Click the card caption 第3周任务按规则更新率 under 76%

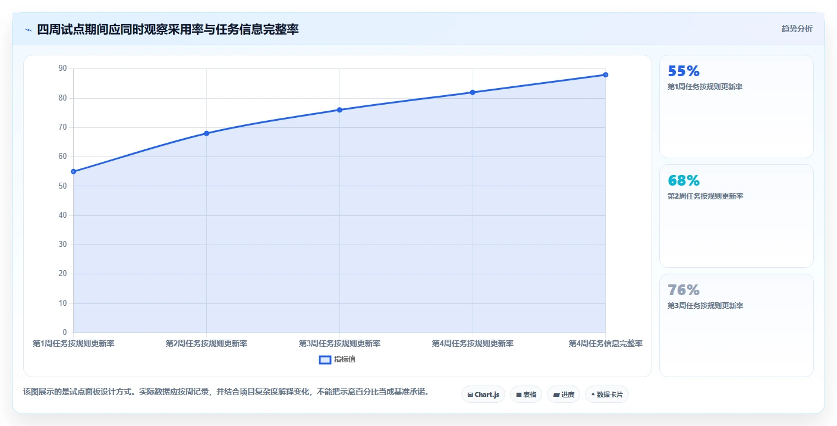(705, 306)
